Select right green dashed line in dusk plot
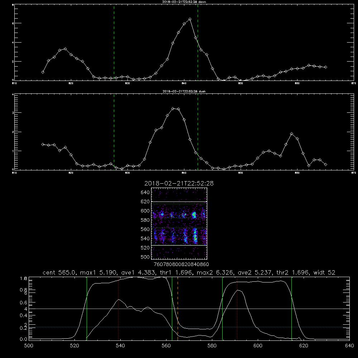This screenshot has height=358, width=358. [198, 132]
